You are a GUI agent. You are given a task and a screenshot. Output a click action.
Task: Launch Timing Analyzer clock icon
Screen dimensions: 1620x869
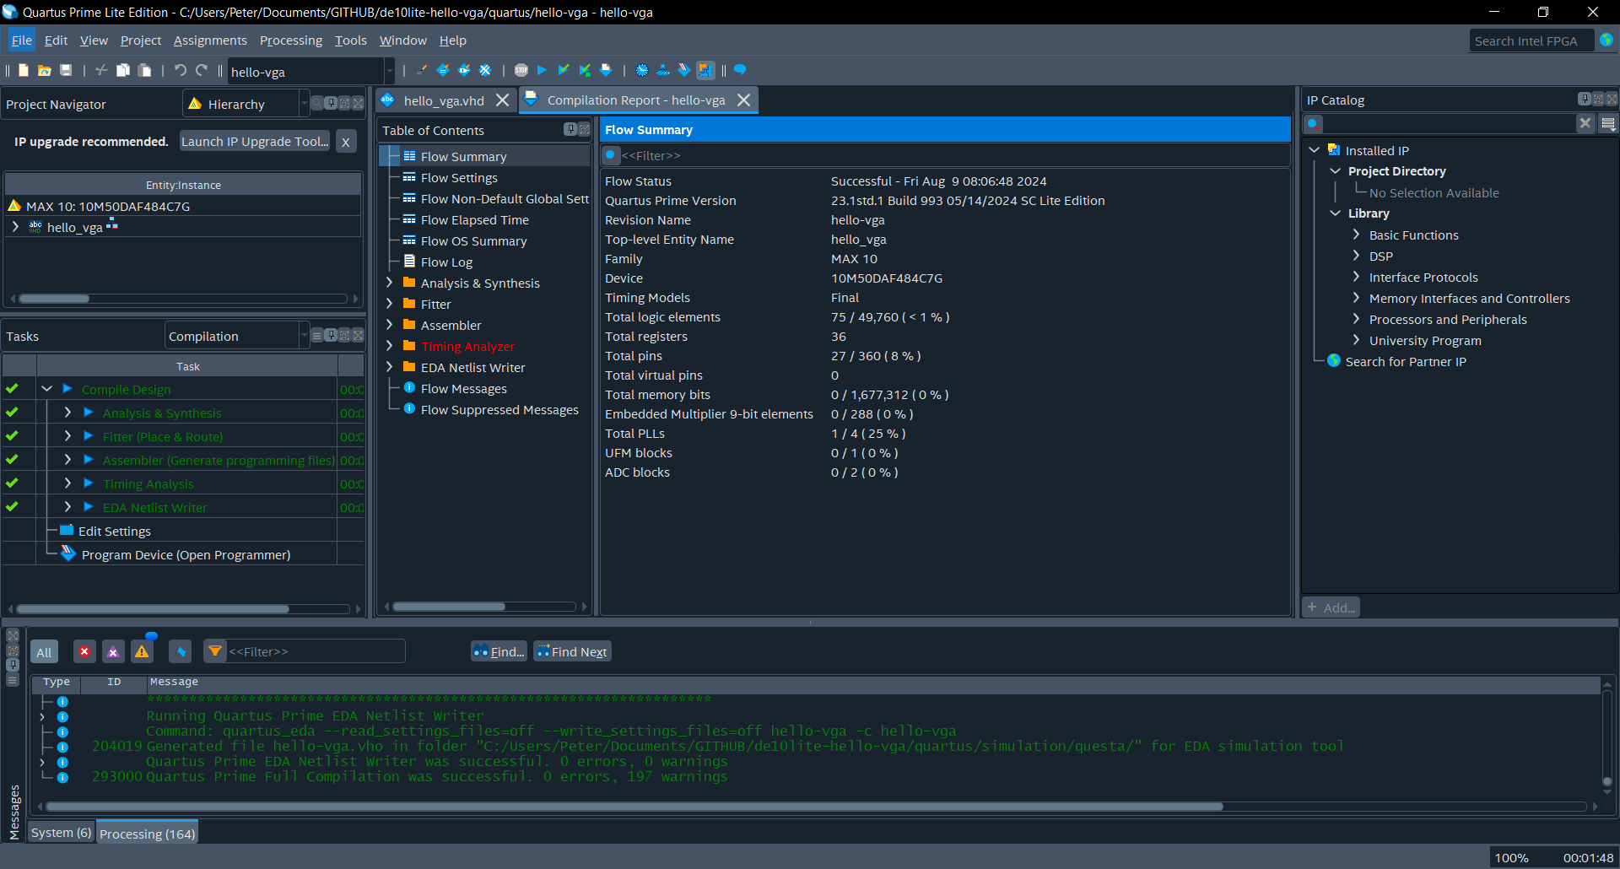click(642, 71)
